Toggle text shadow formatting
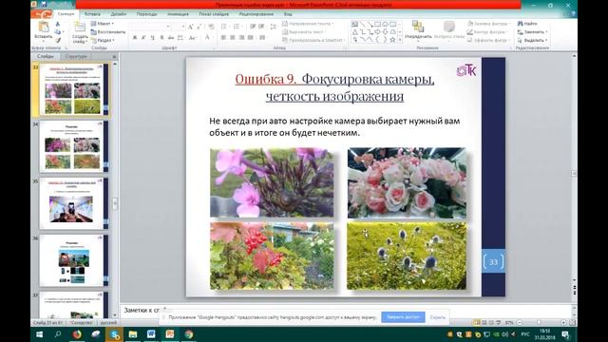608x342 pixels. (x=161, y=38)
